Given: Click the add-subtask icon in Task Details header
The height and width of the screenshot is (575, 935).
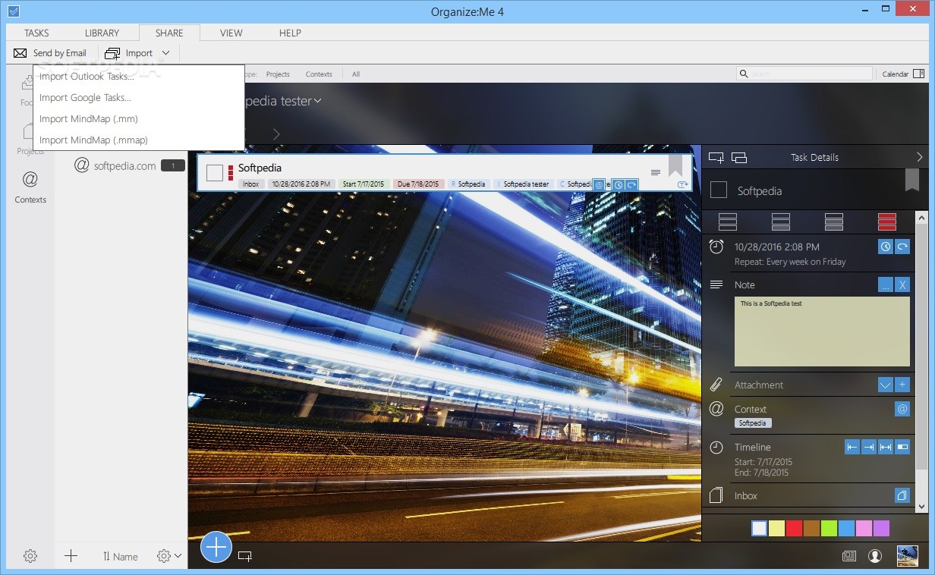Looking at the screenshot, I should click(716, 158).
